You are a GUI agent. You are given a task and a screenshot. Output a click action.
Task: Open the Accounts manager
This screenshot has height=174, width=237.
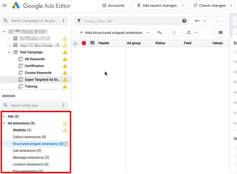[113, 6]
